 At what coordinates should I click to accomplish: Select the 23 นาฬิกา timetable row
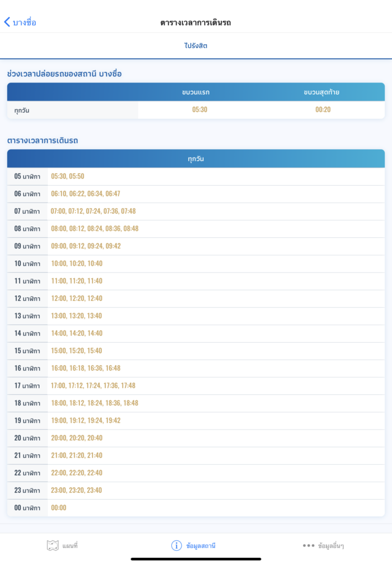pyautogui.click(x=196, y=490)
